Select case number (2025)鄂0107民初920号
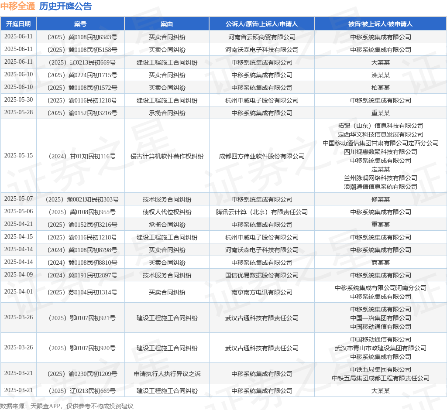Viewport: 447px width, 410px height. (82, 348)
